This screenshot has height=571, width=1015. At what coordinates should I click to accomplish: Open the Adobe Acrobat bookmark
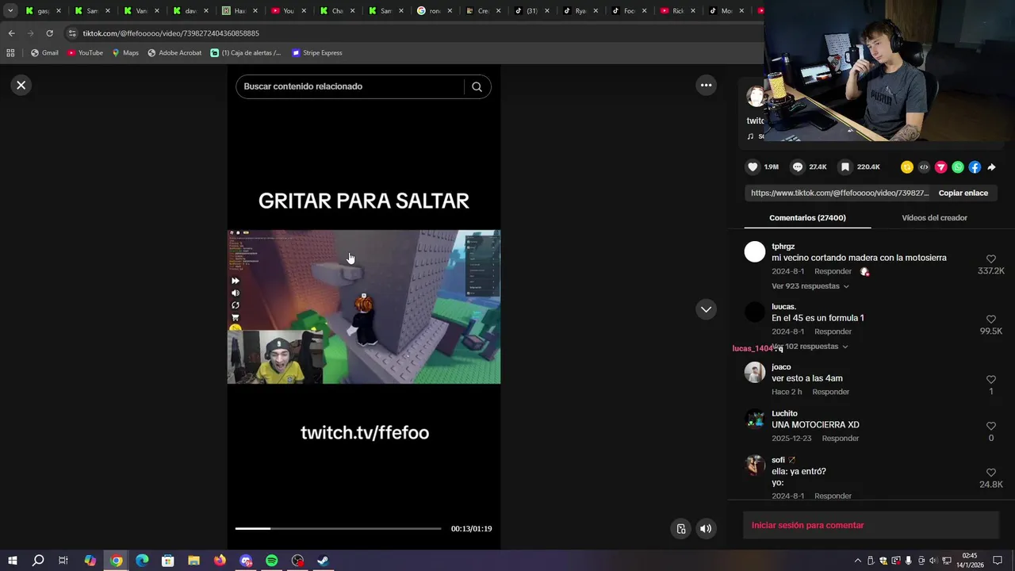[174, 53]
